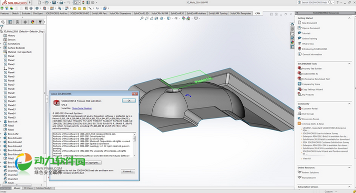Viewport: 356px width, 193px height.
Task: Click the Save diskette icon
Action: (x=54, y=2)
